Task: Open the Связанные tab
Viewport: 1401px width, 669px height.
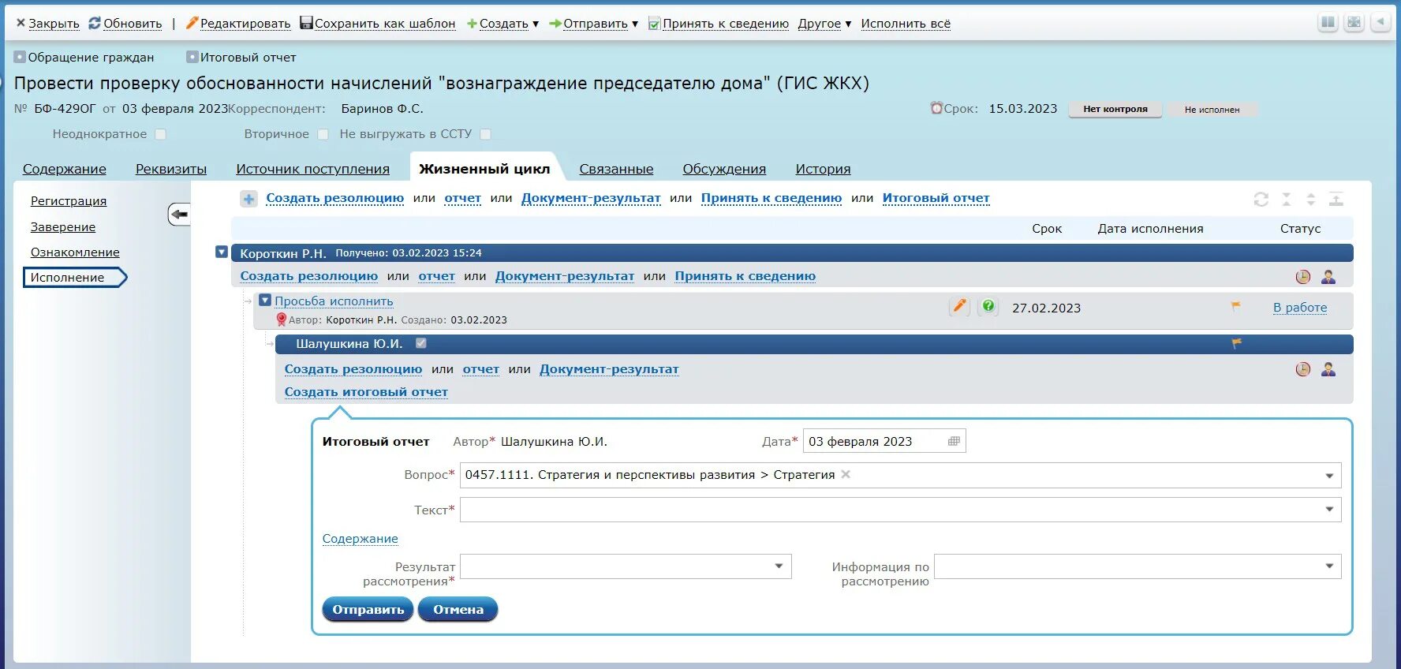Action: (x=616, y=169)
